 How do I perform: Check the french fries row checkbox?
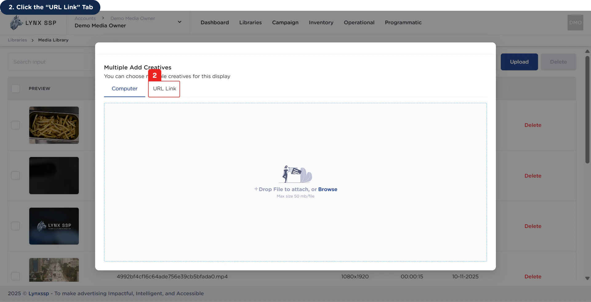coord(15,125)
